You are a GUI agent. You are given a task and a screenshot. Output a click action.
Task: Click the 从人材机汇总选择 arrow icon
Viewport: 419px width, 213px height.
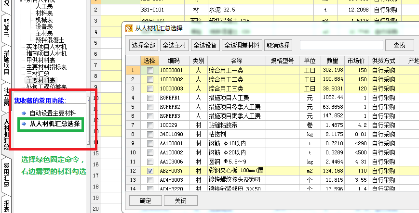pos(24,124)
